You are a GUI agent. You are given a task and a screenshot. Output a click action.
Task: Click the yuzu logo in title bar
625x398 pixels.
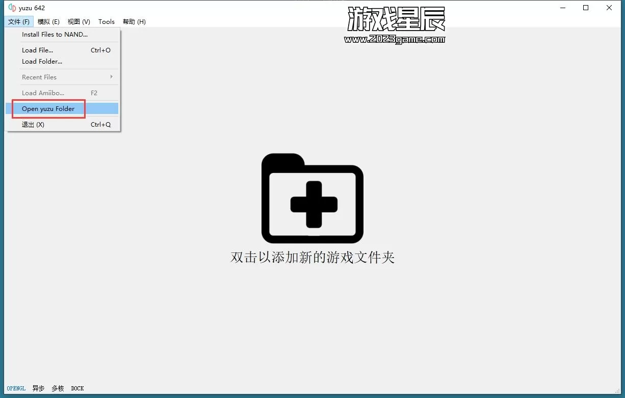click(12, 8)
